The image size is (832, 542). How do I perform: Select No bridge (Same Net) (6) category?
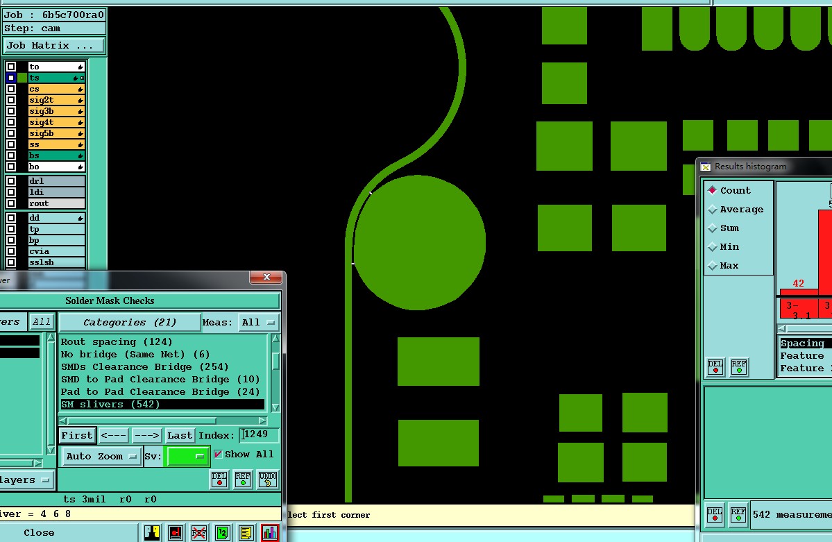(162, 354)
